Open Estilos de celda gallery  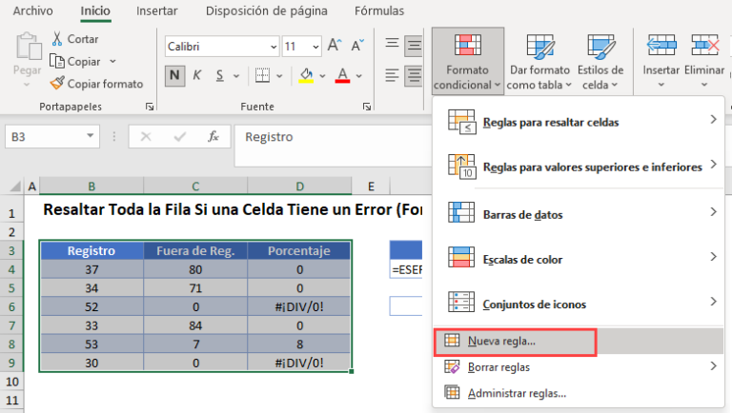[x=600, y=61]
